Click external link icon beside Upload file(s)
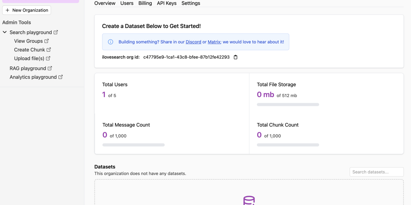 click(48, 58)
